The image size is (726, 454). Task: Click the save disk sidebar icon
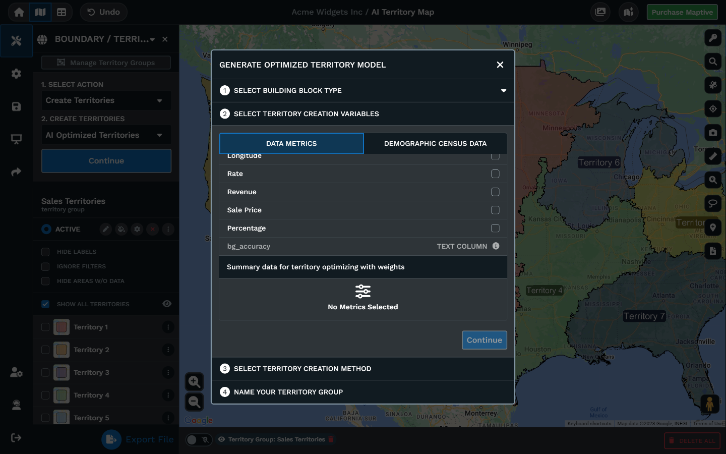click(x=16, y=106)
